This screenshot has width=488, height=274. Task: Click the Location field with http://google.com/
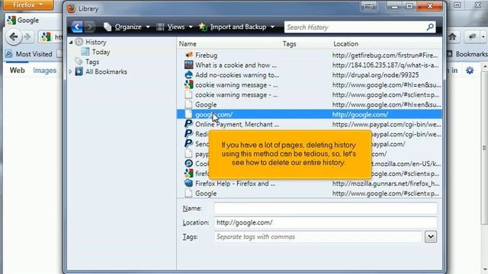326,222
